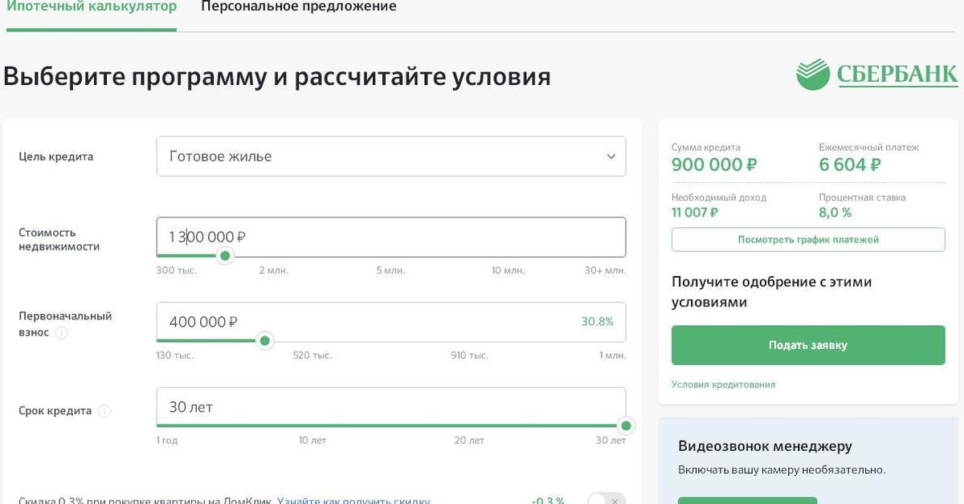Click Посмотреть график платежей button
The image size is (964, 504).
point(808,240)
